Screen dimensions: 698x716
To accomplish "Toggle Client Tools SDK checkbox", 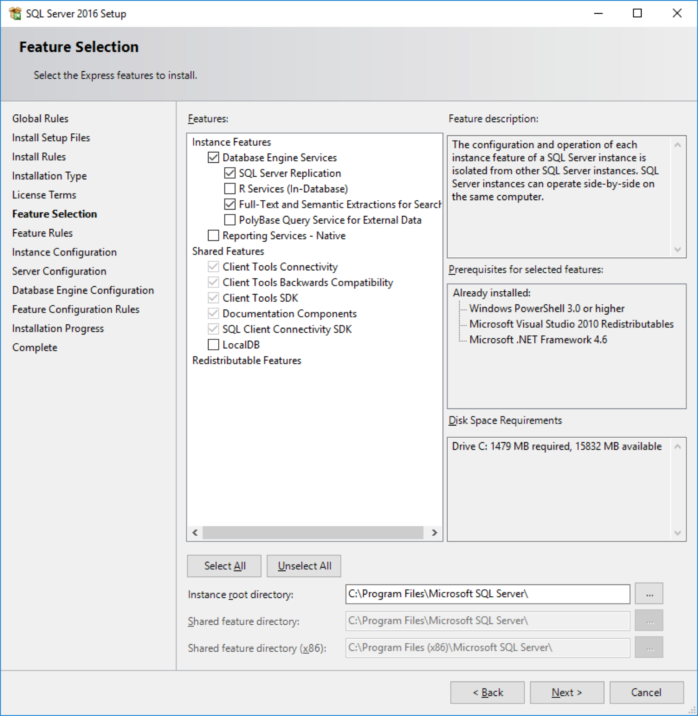I will 213,298.
